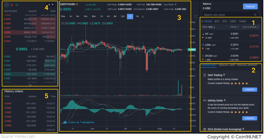Set chart interval to 15m
265x140 pixels.
[86, 16]
